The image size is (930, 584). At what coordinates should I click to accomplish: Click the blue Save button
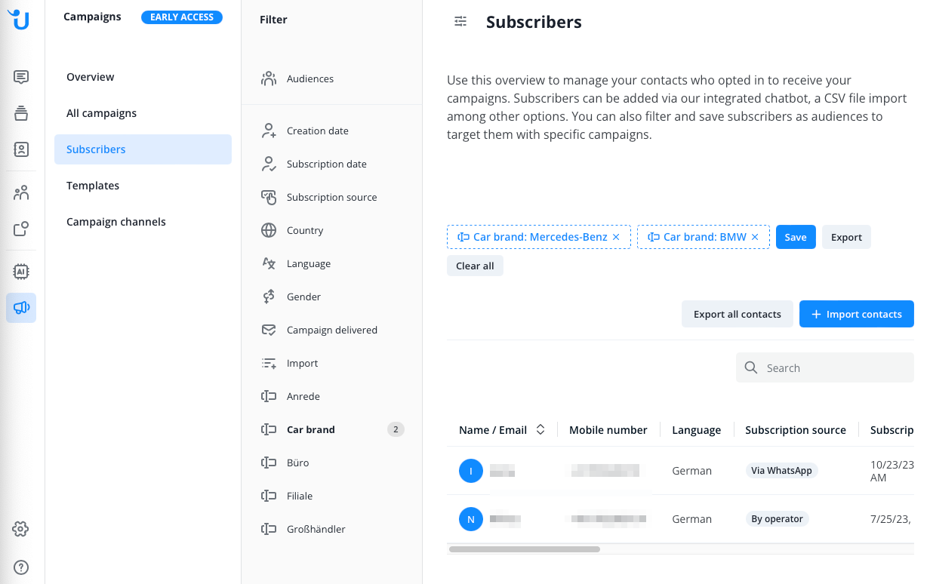tap(796, 237)
